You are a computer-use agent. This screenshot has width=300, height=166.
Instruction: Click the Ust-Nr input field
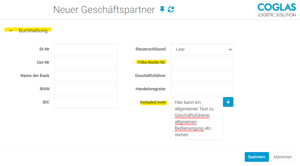pos(86,62)
